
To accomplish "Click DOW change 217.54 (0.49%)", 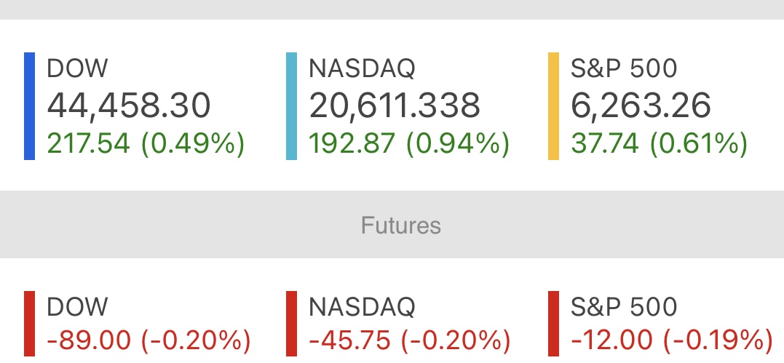I will [x=146, y=143].
